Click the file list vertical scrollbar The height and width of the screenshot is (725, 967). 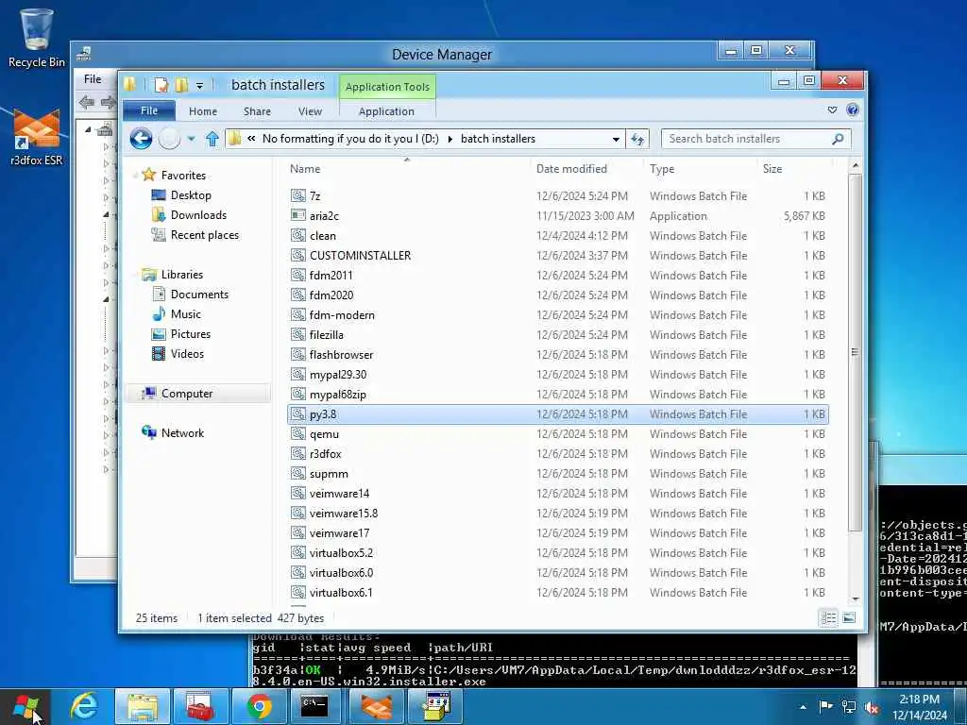(x=855, y=352)
